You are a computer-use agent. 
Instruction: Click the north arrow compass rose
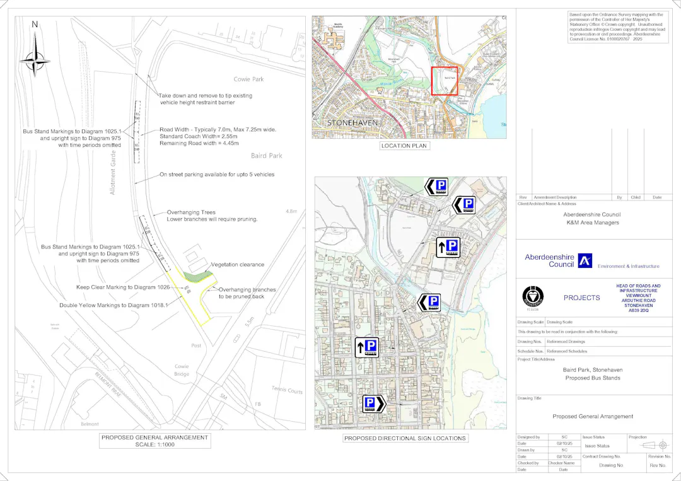(x=35, y=61)
